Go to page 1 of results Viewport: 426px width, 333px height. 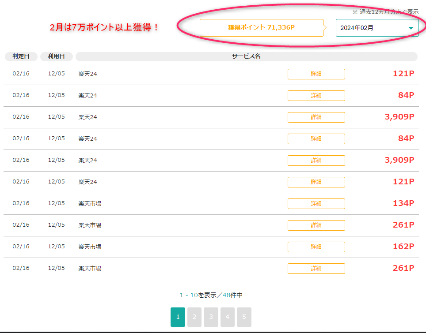(x=178, y=317)
